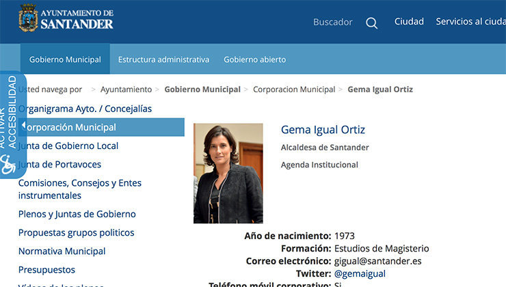
Task: Collapse the accessibility tab arrow
Action: 23,126
